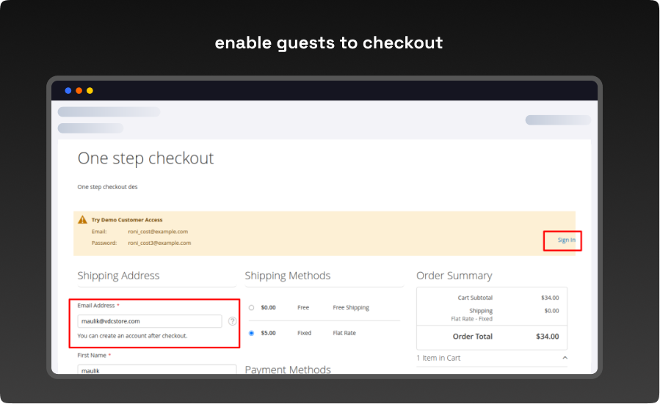Click the Payment Methods heading
660x404 pixels.
288,370
